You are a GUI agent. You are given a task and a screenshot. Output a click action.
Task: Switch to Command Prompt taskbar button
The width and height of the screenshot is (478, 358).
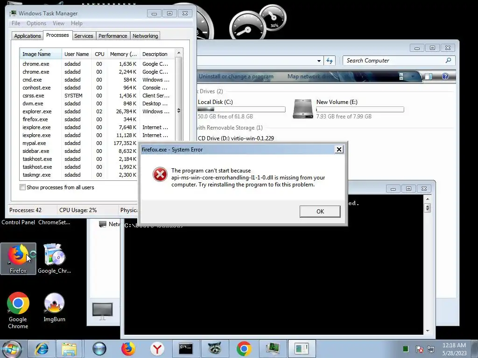pyautogui.click(x=186, y=349)
